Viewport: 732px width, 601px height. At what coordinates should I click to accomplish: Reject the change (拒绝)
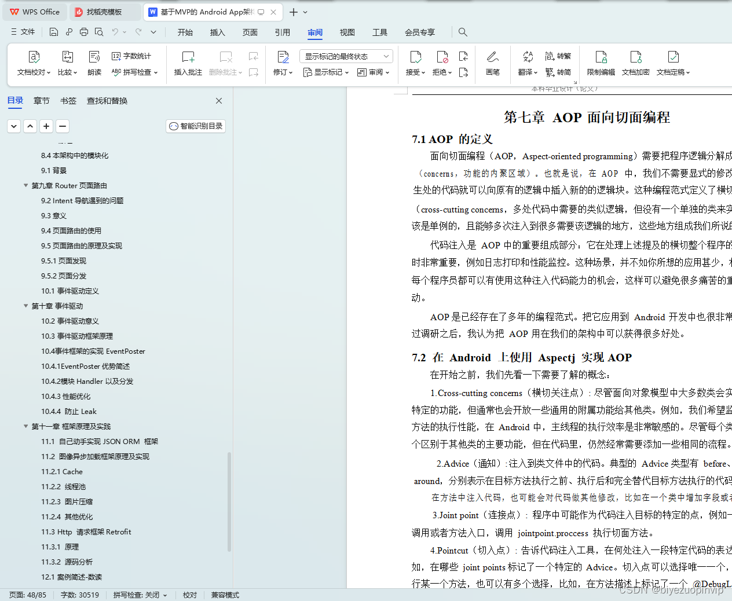442,64
